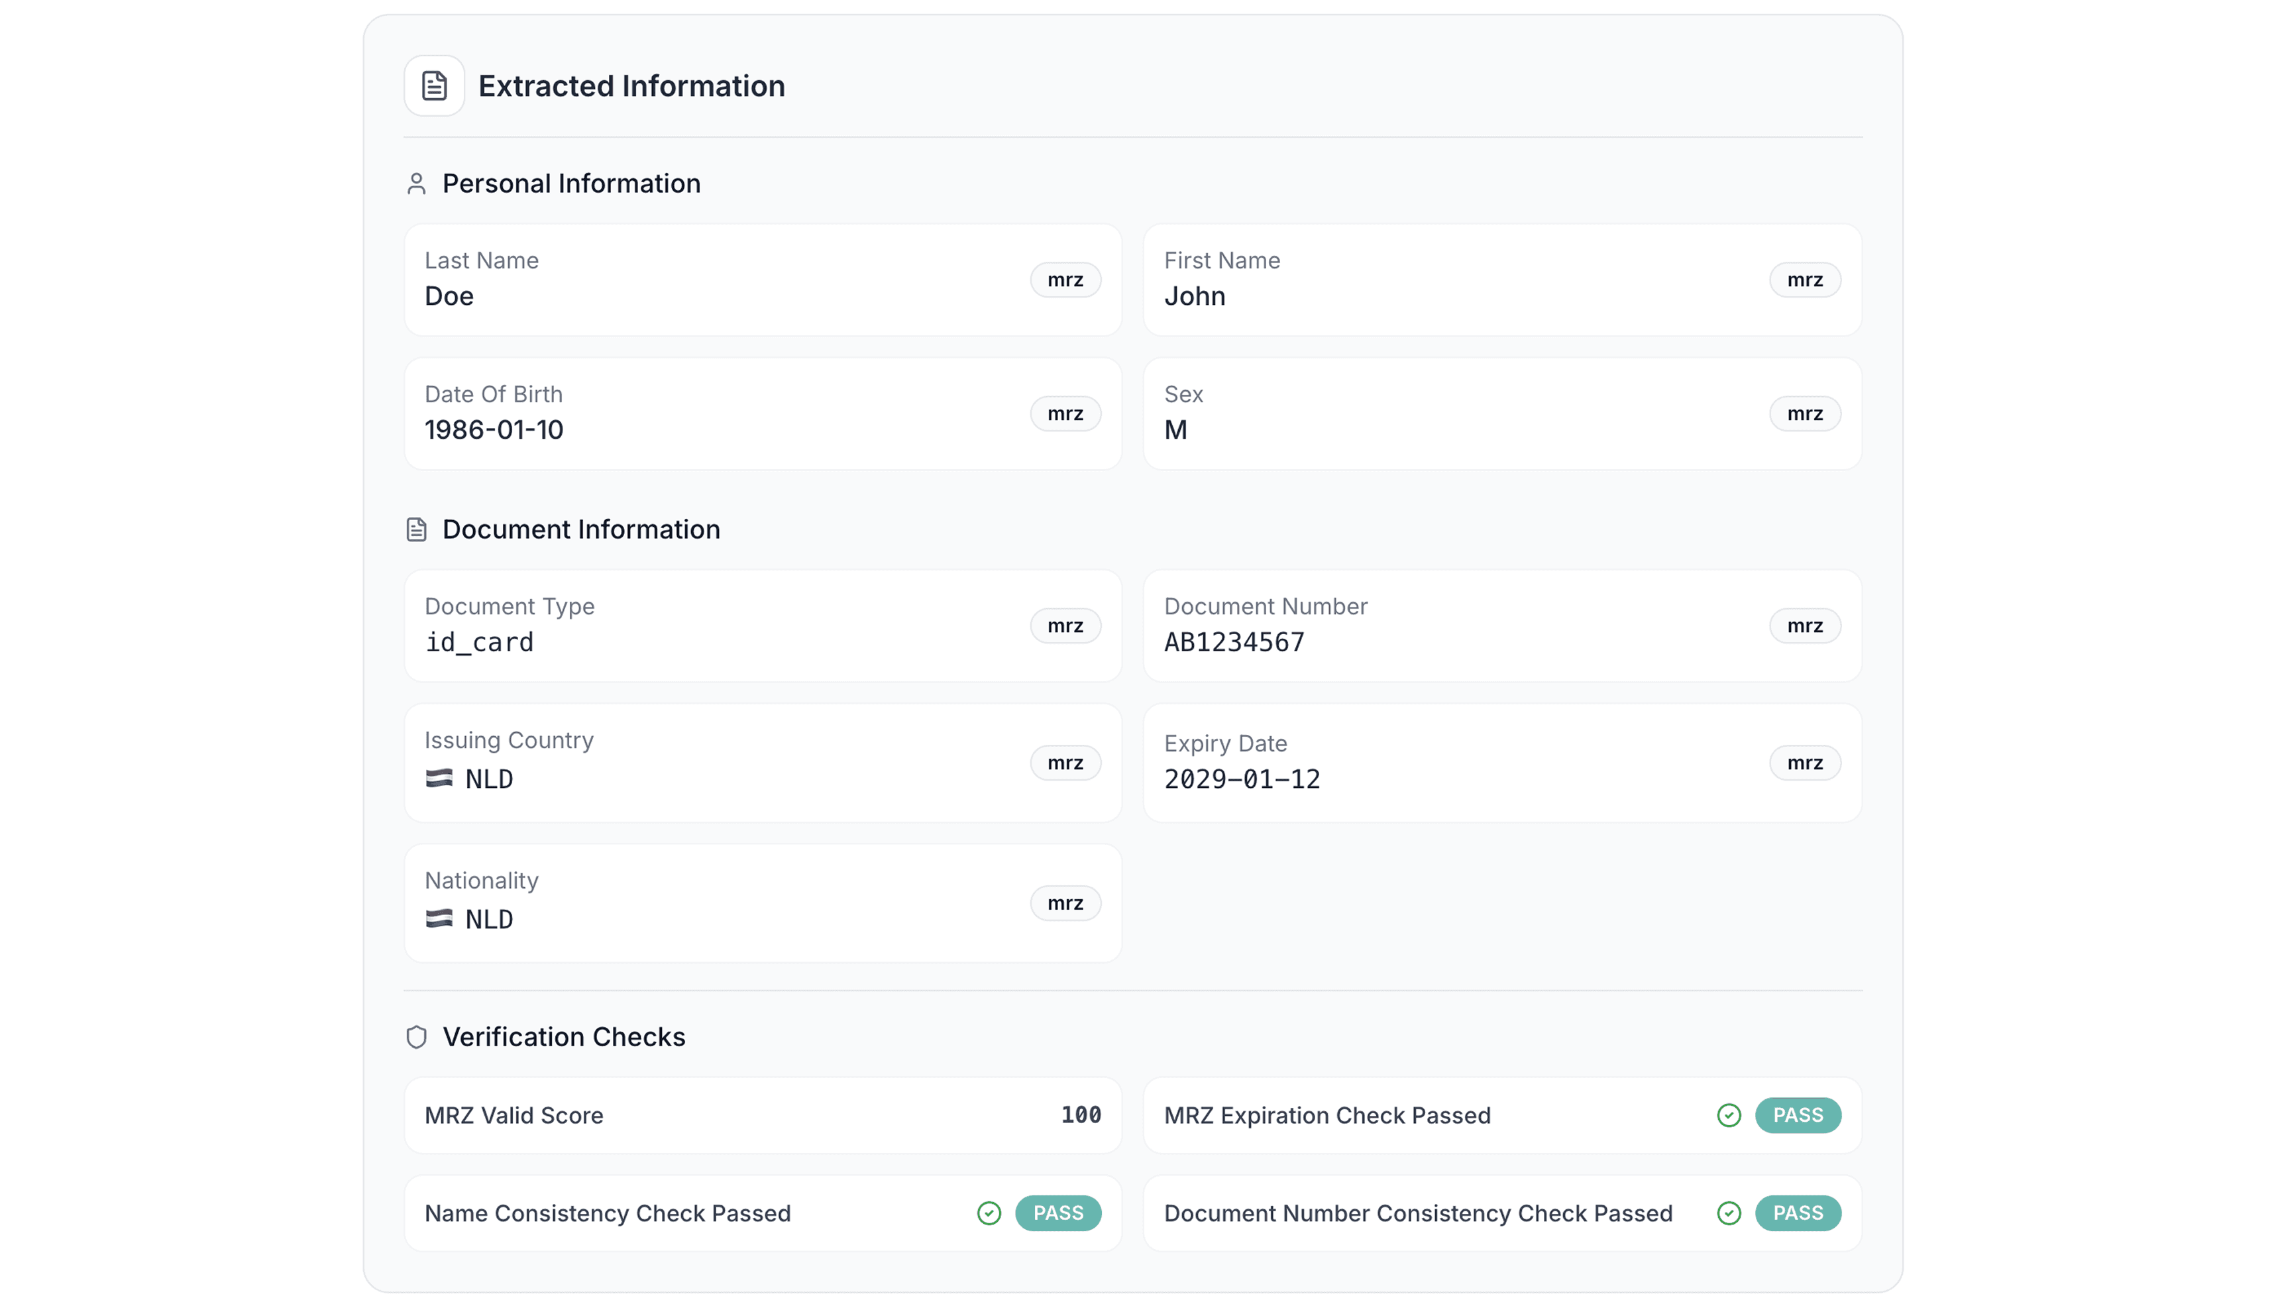Click the MRZ Valid Score value 100
The height and width of the screenshot is (1312, 2274).
pyautogui.click(x=1080, y=1116)
